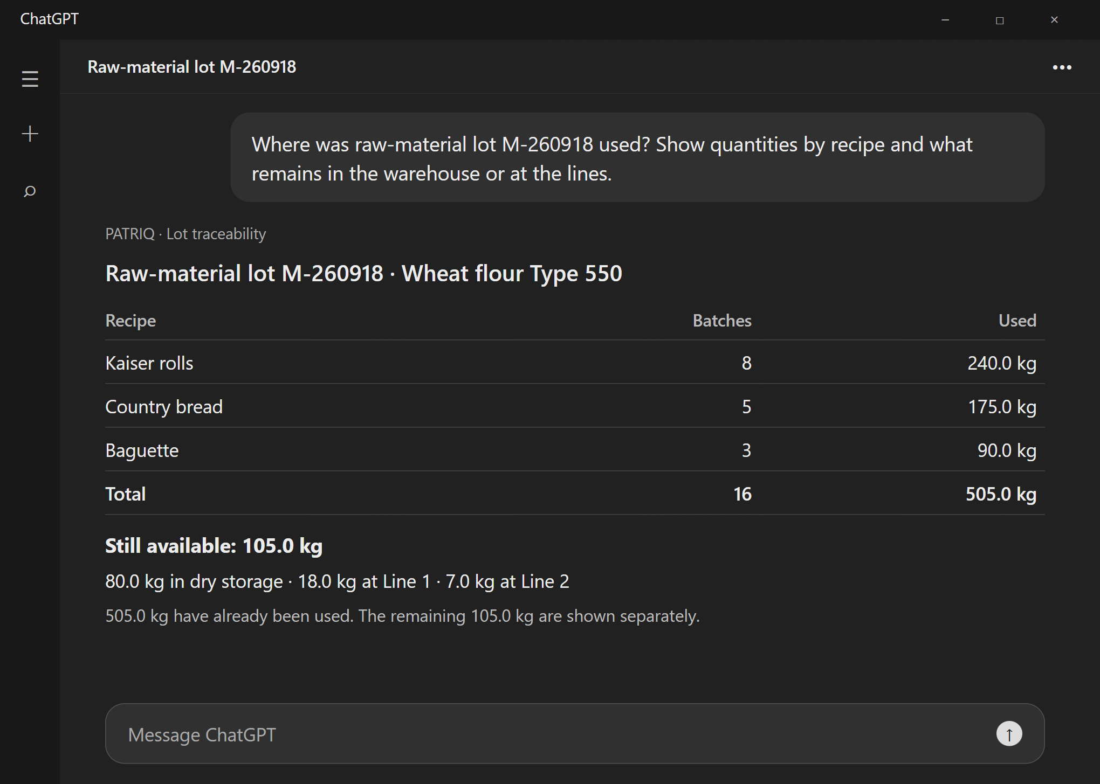Click the Batches column header
This screenshot has width=1100, height=784.
[722, 321]
